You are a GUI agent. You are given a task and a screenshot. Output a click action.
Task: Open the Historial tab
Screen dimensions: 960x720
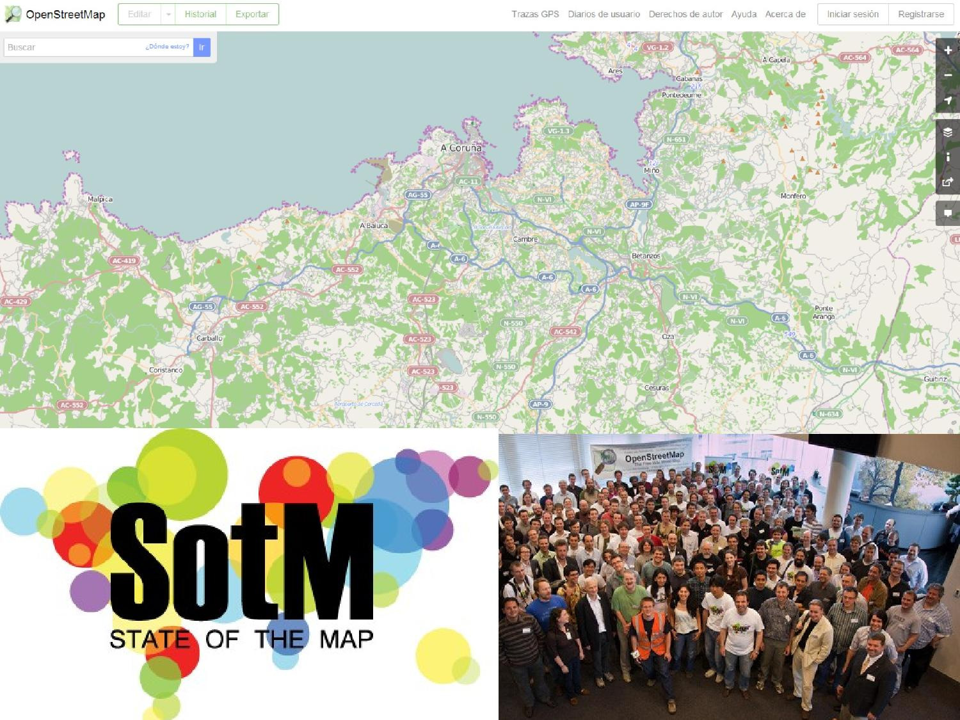click(200, 14)
